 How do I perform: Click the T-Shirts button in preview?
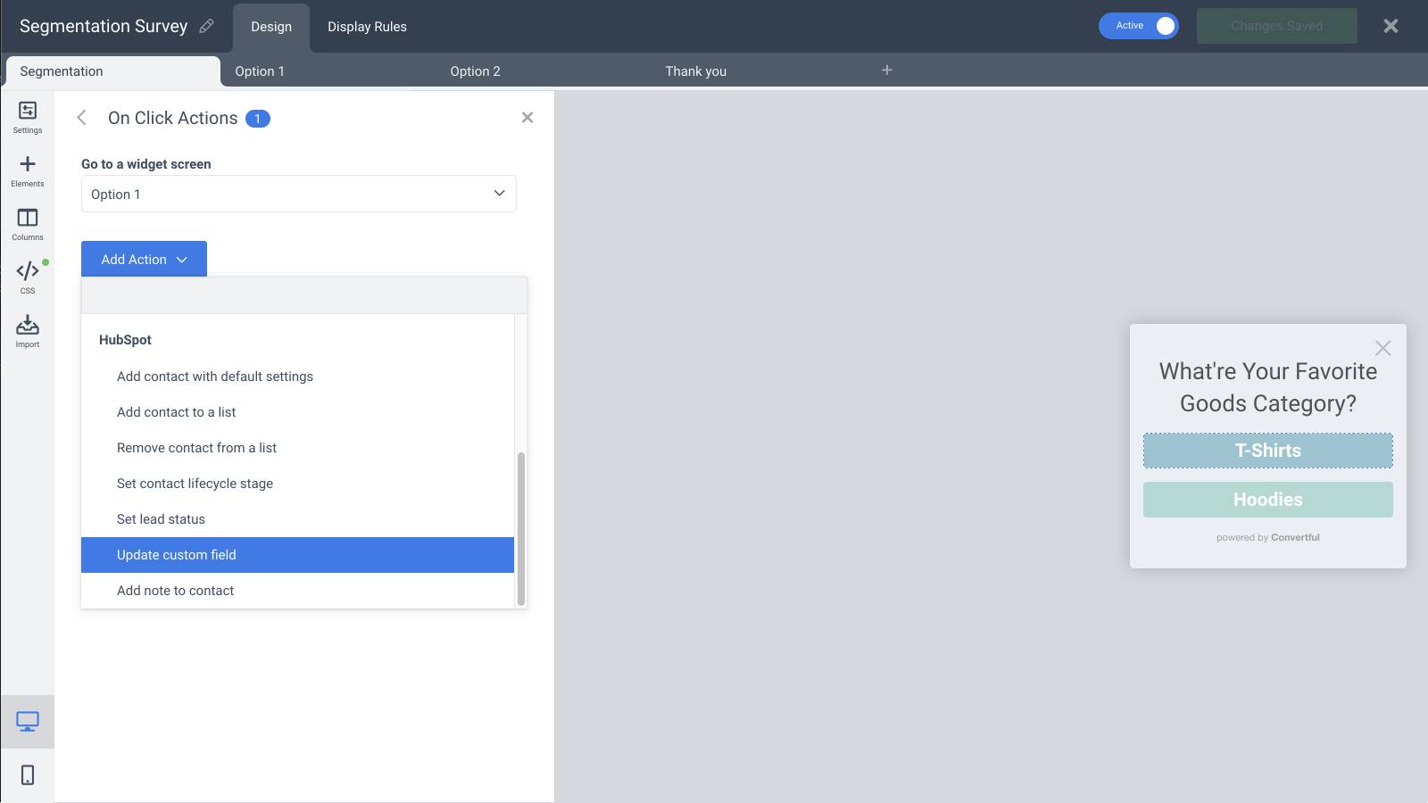pyautogui.click(x=1267, y=451)
